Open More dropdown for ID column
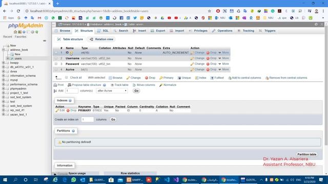The height and width of the screenshot is (184, 328). [223, 53]
